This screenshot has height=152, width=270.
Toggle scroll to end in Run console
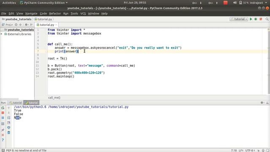(x=8, y=123)
